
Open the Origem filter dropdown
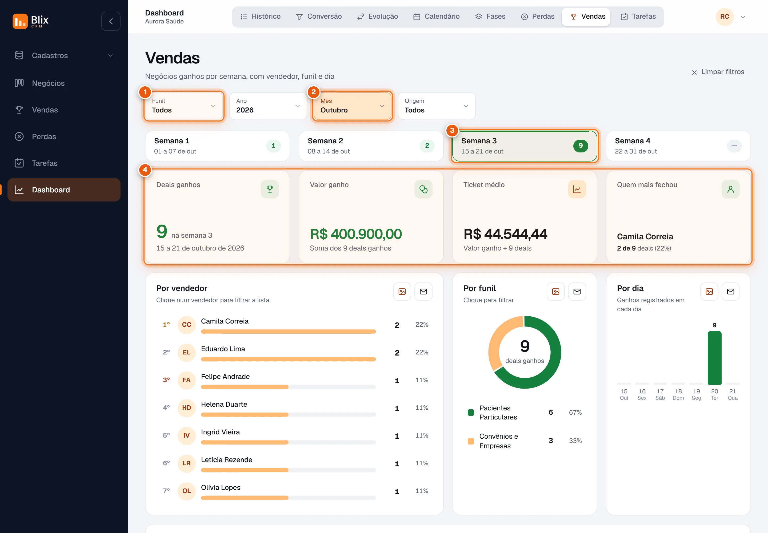[437, 106]
